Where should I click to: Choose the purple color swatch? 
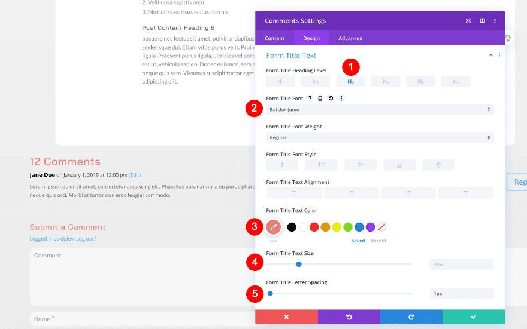pyautogui.click(x=370, y=227)
